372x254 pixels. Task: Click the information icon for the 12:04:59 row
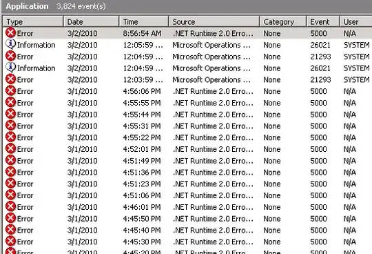coord(10,68)
